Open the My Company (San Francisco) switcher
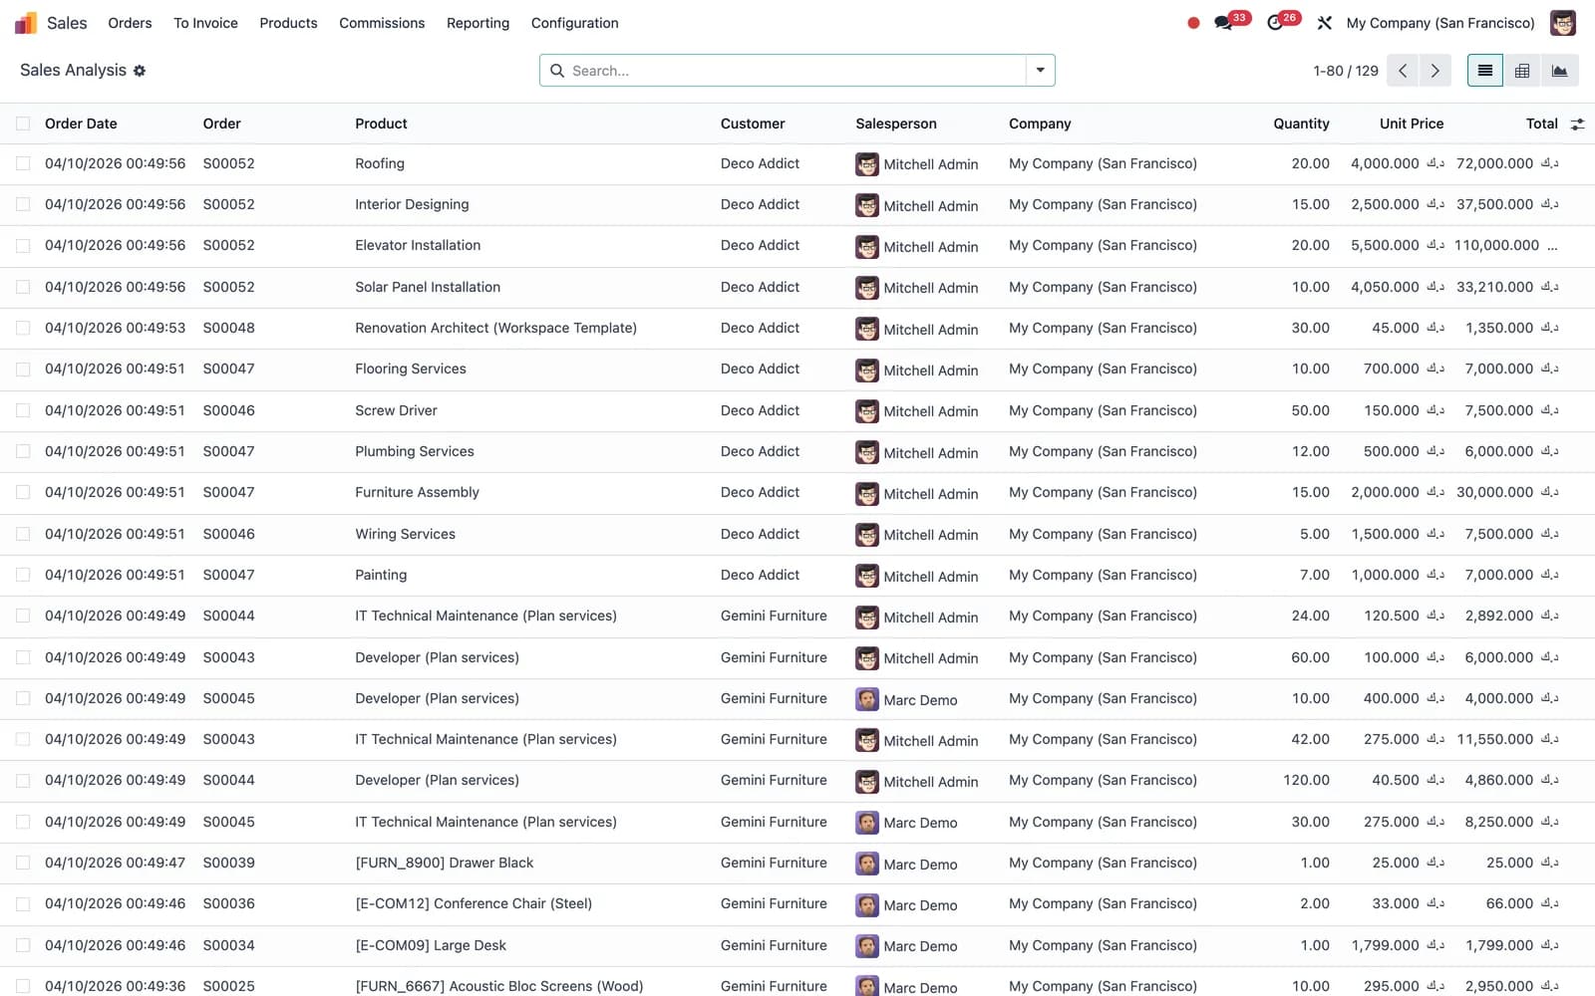 [1440, 23]
